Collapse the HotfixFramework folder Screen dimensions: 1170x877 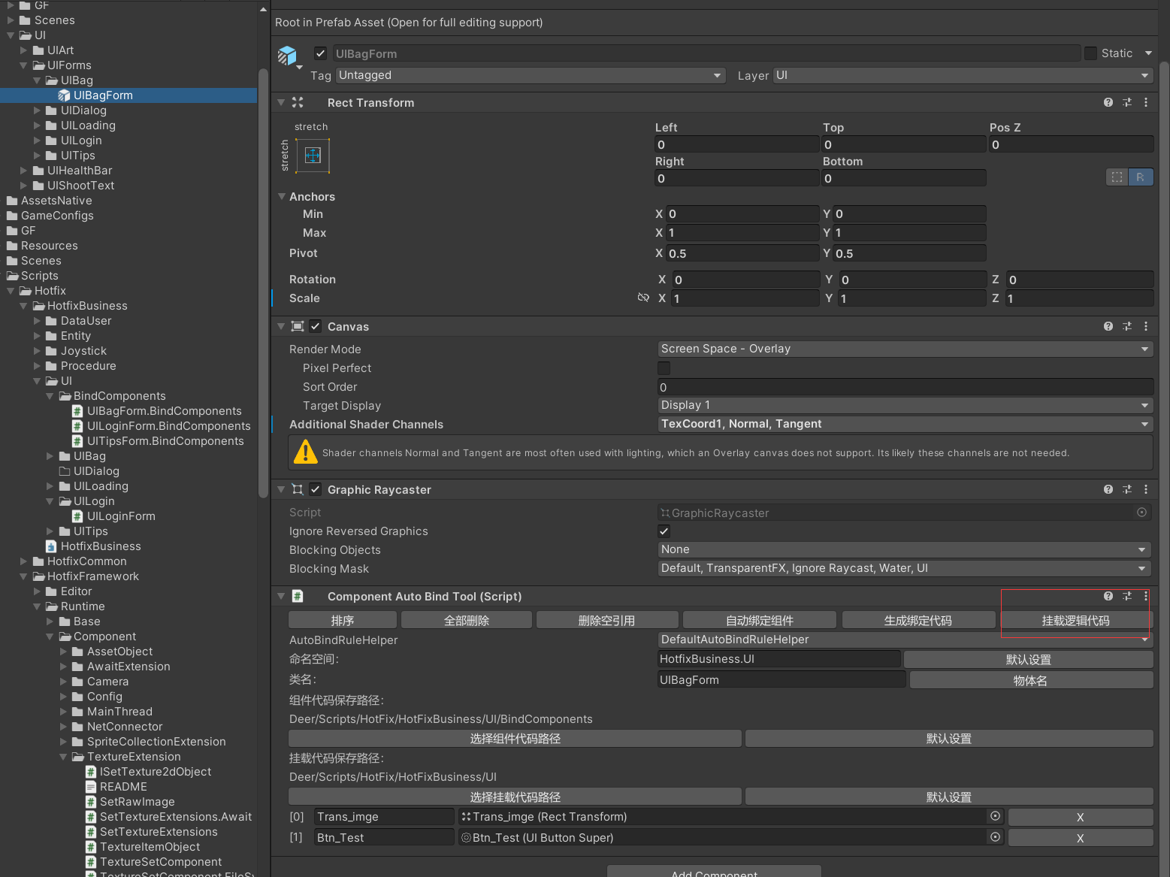point(24,576)
